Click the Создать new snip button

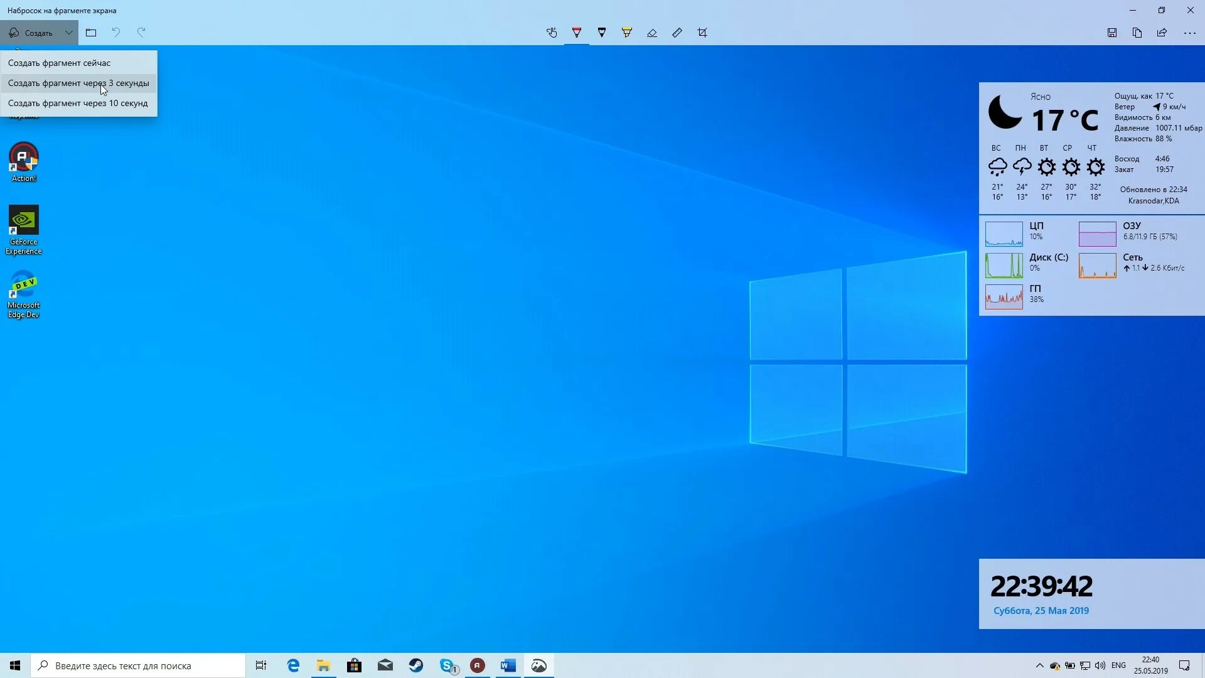click(x=31, y=33)
